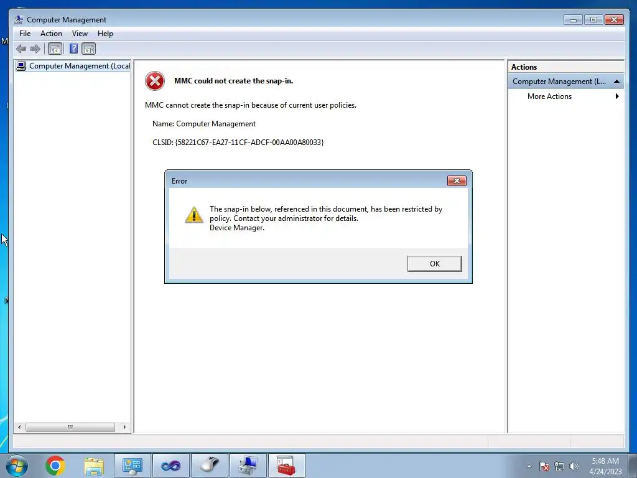Viewport: 637px width, 478px height.
Task: Switch to the red toolbox taskbar app
Action: [287, 466]
